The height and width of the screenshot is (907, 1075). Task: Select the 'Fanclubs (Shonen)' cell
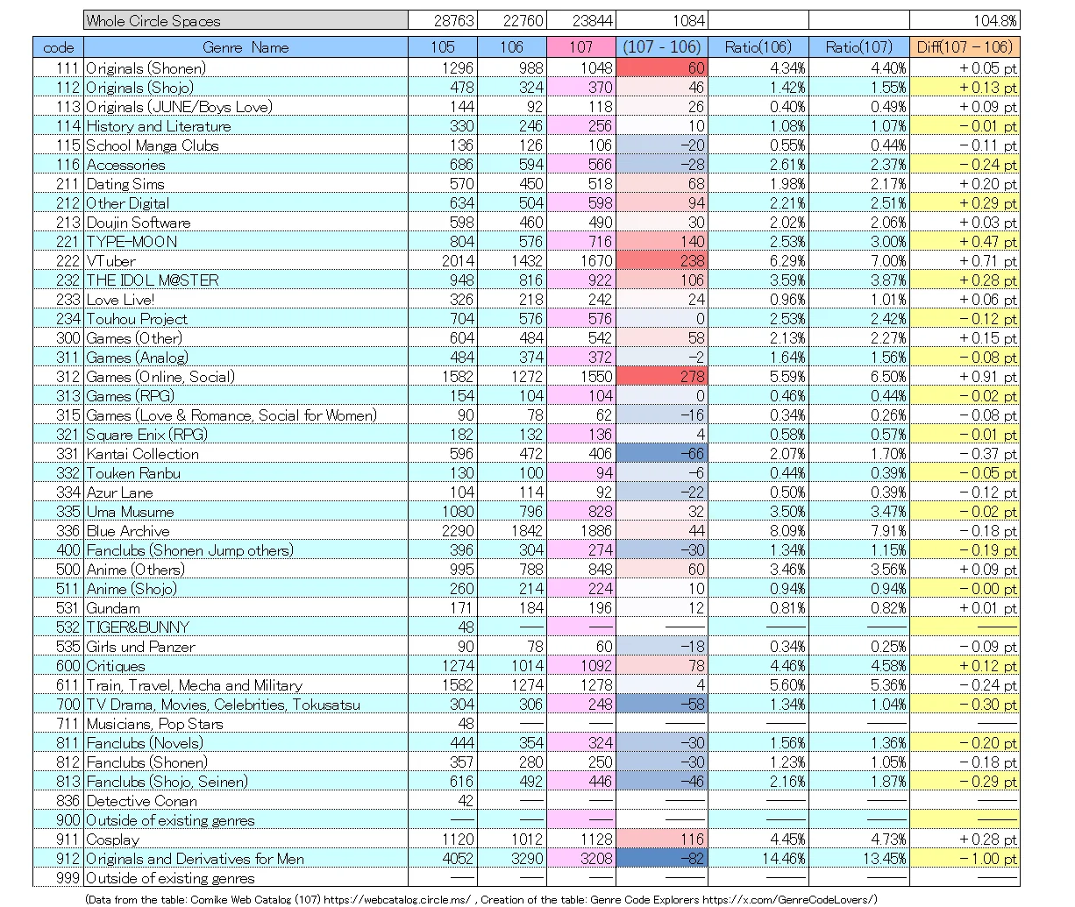(246, 762)
